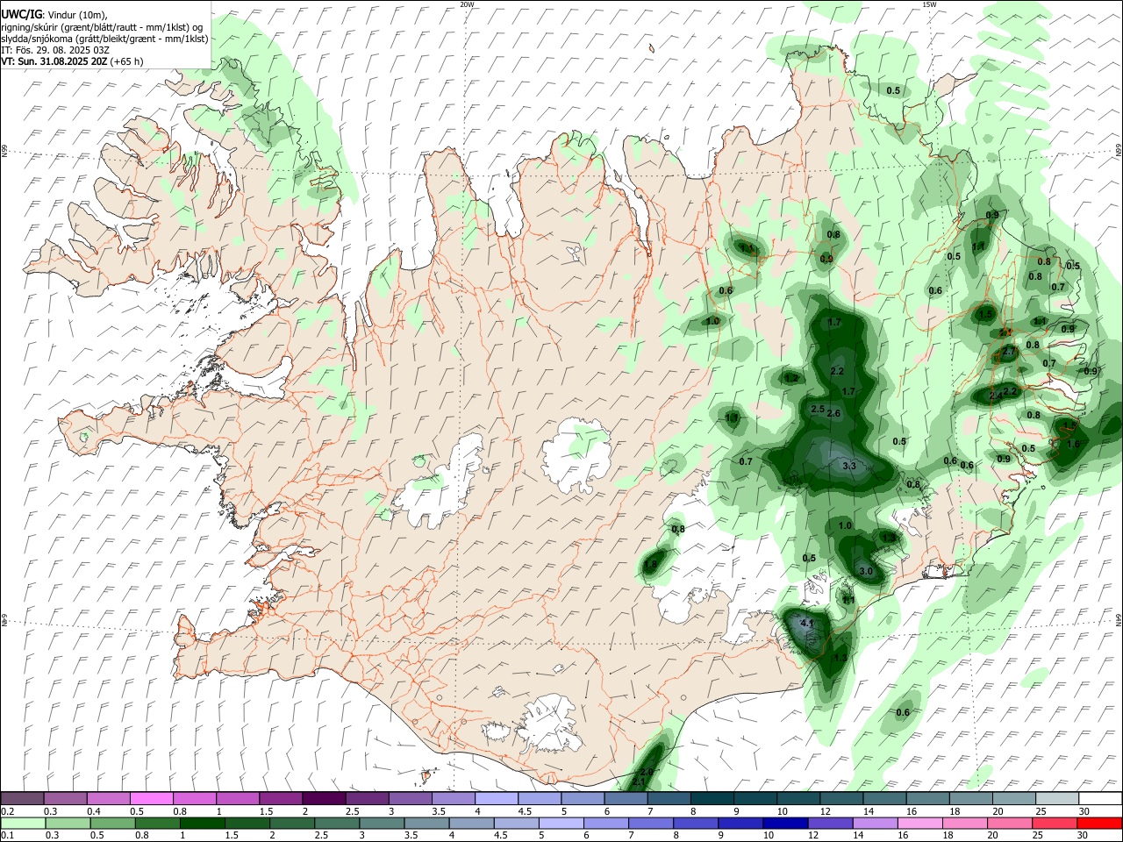Click the 'rigning/skúrir' legend description line
Image resolution: width=1123 pixels, height=842 pixels.
[103, 27]
